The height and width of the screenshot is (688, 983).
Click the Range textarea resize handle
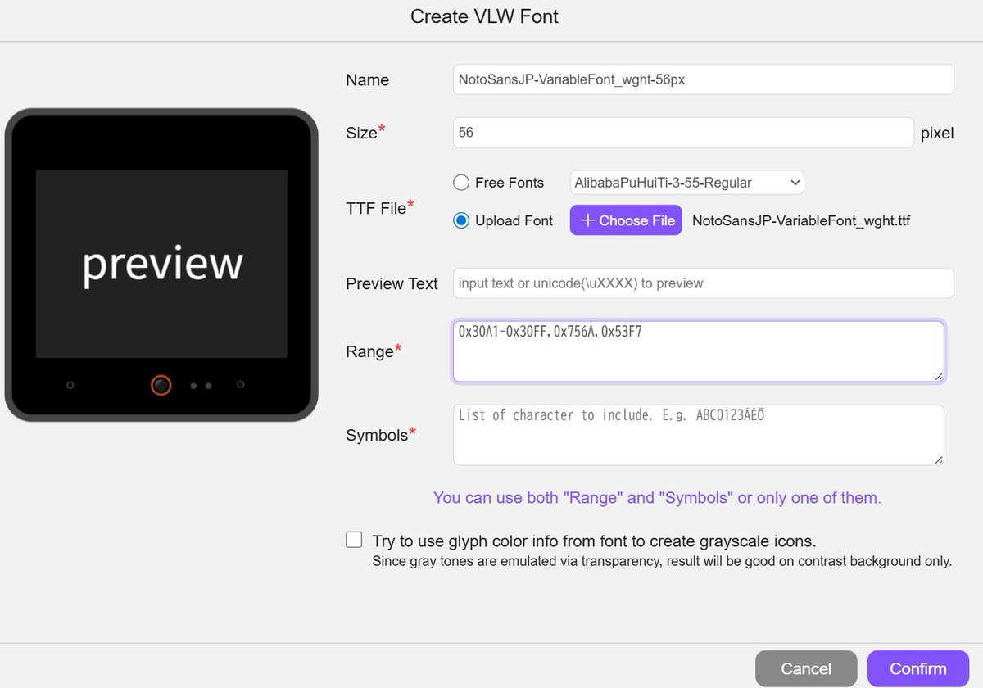click(938, 376)
